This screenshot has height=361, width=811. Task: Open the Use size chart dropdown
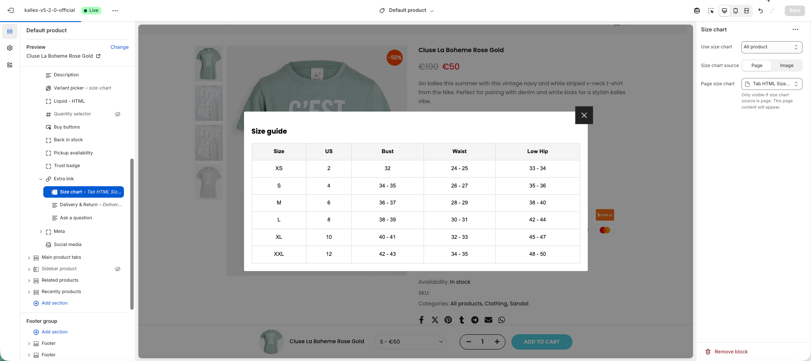click(771, 47)
